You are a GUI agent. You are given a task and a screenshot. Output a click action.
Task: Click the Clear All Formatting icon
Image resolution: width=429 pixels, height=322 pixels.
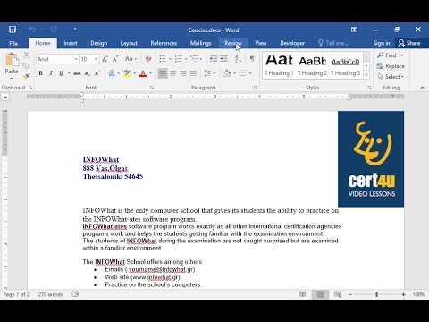[148, 59]
